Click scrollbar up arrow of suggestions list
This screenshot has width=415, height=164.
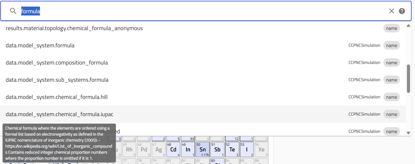tap(408, 26)
